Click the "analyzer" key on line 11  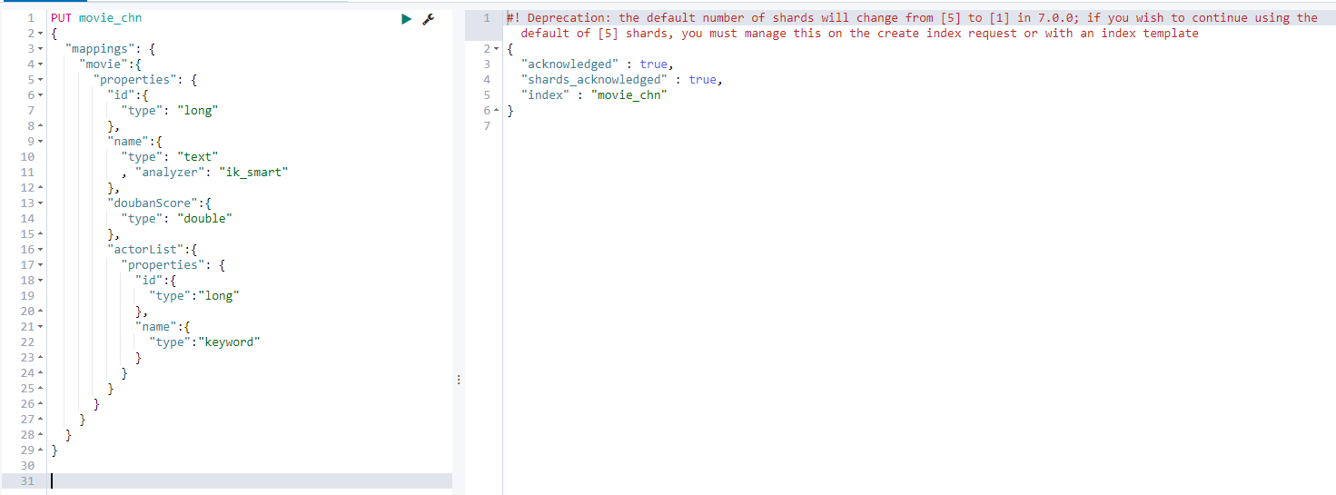tap(170, 173)
